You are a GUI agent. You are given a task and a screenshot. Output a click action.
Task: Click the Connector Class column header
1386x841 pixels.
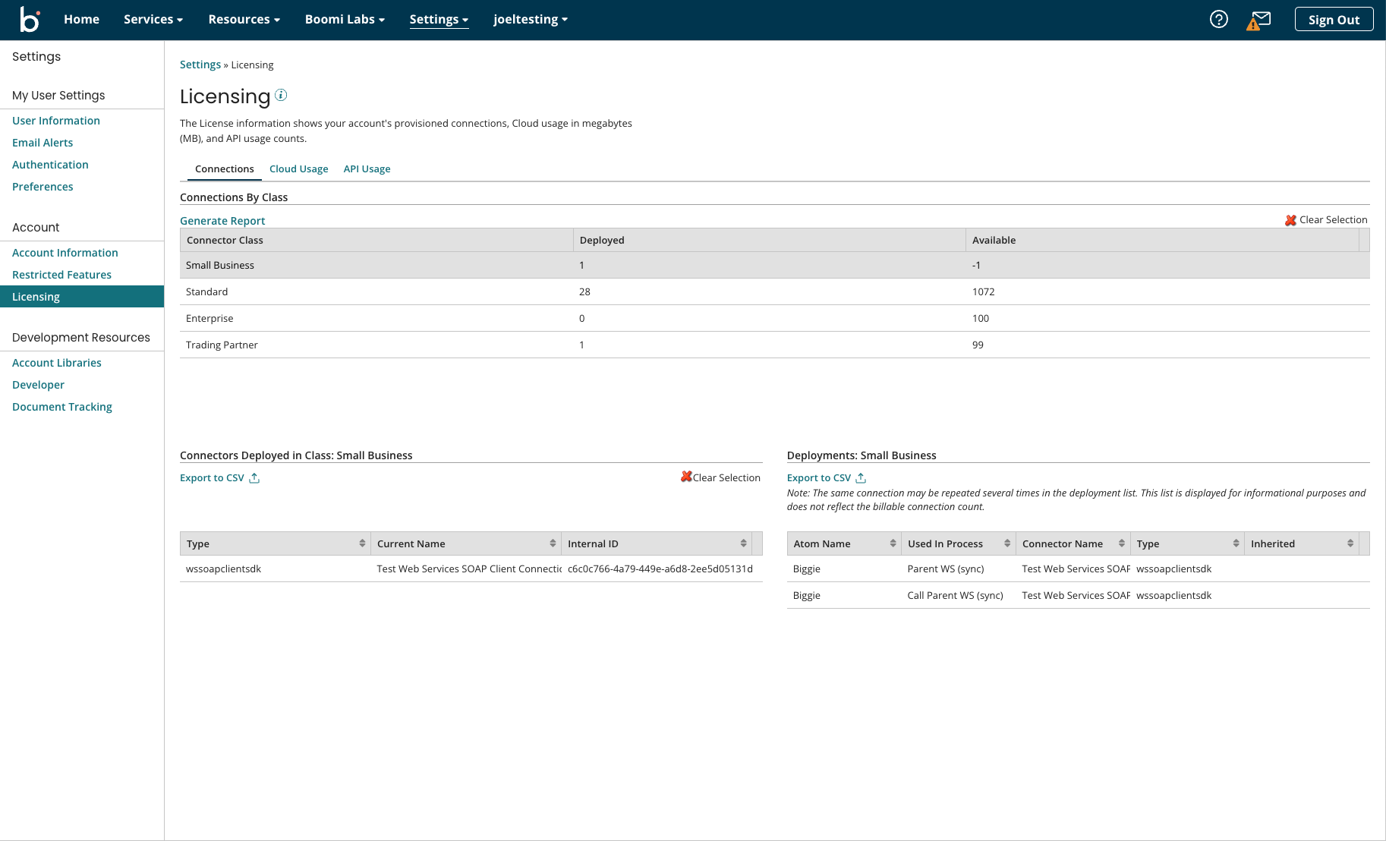pos(376,240)
